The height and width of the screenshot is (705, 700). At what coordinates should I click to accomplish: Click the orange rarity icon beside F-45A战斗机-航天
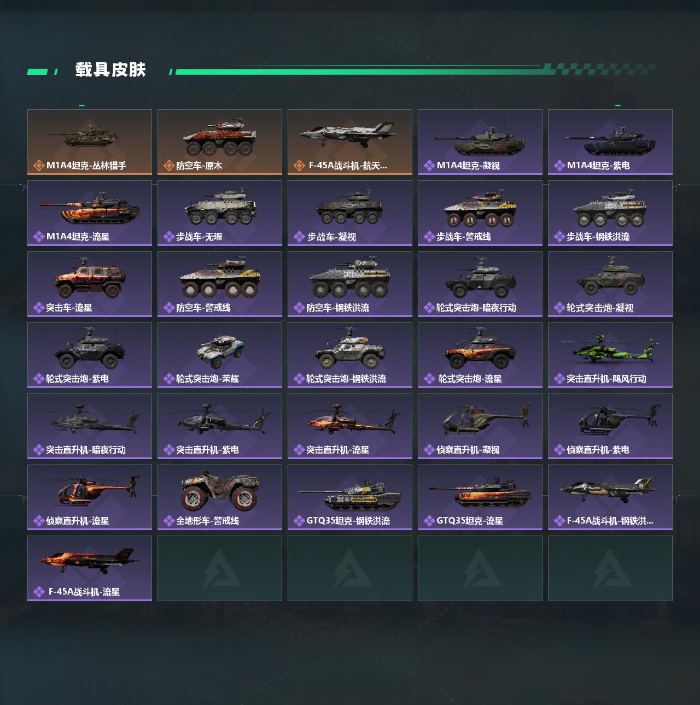click(x=299, y=166)
